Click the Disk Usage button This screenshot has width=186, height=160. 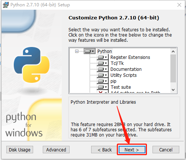[x=20, y=150]
